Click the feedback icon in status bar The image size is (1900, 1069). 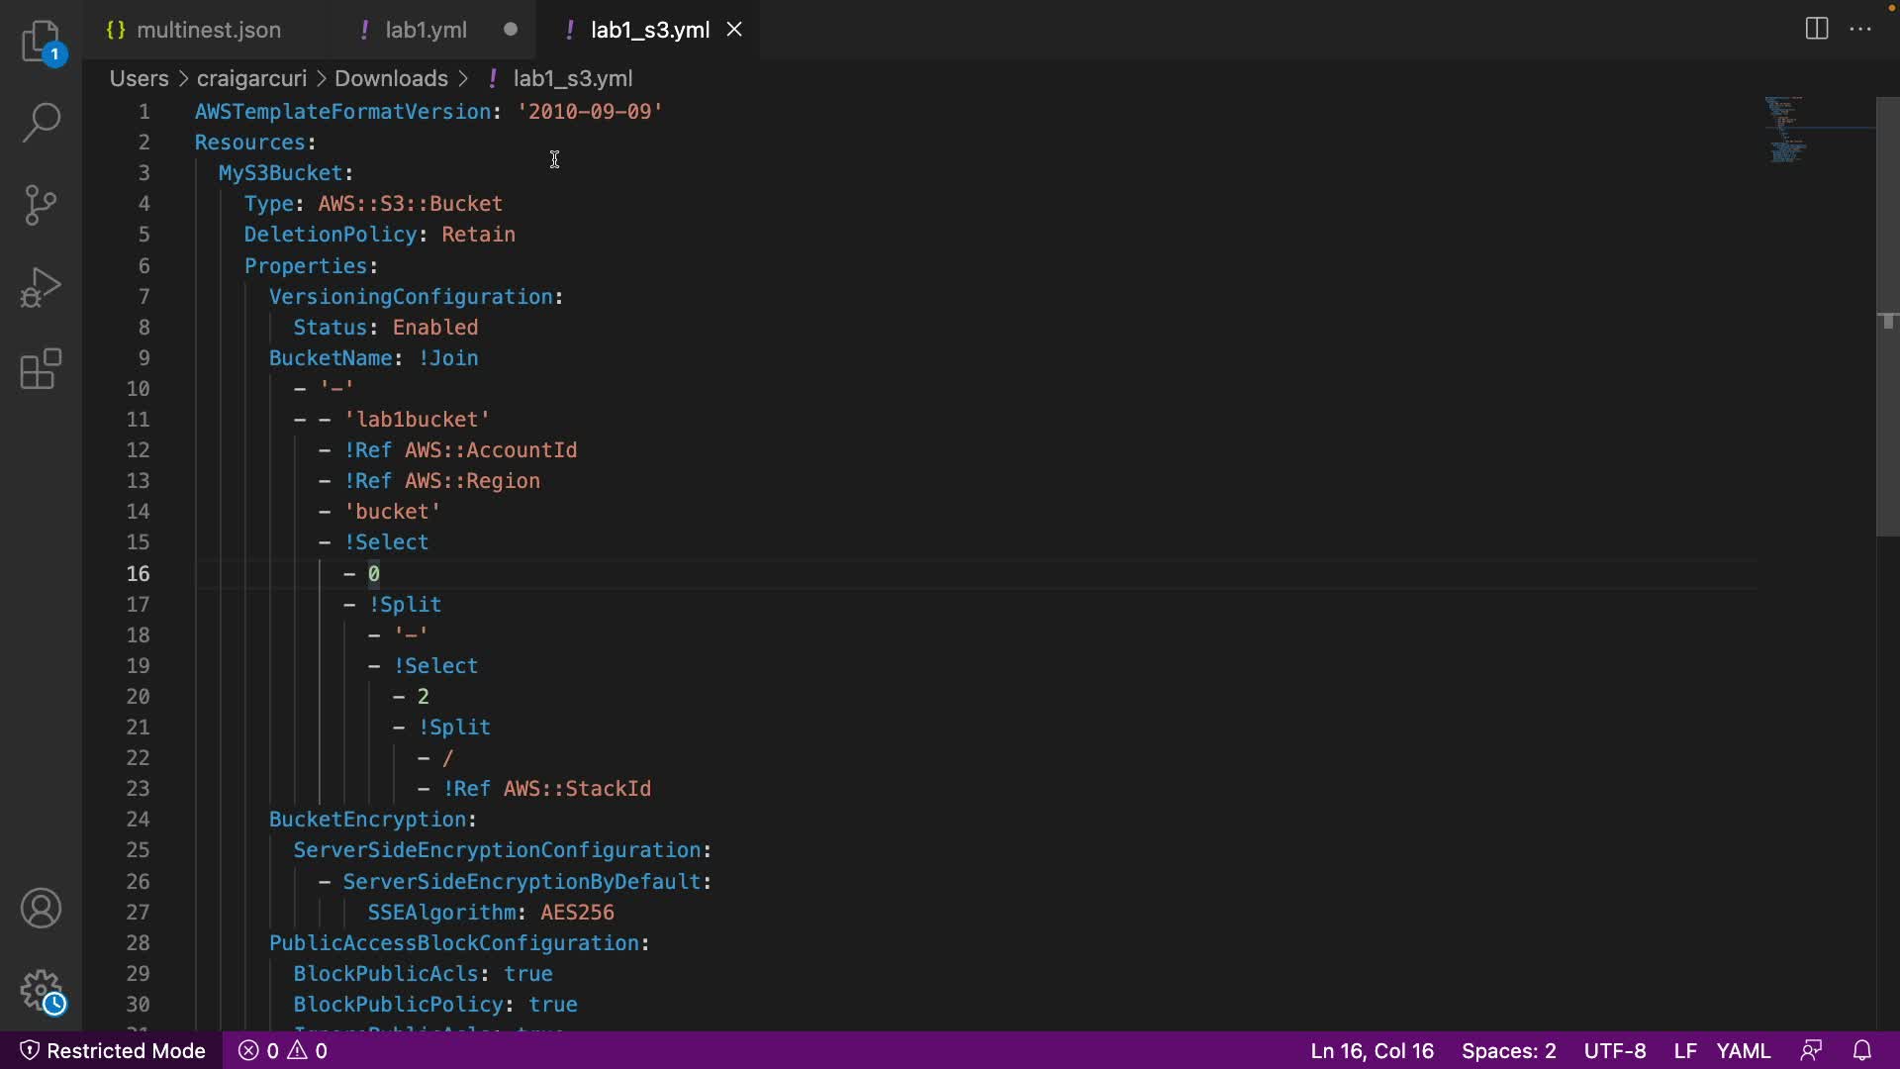tap(1811, 1050)
